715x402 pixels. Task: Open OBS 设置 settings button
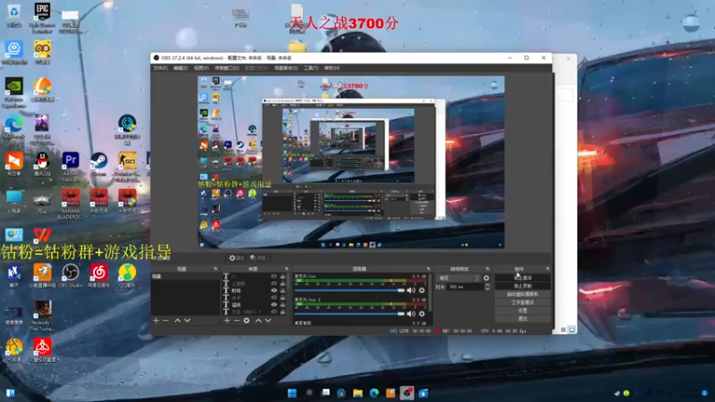coord(523,310)
